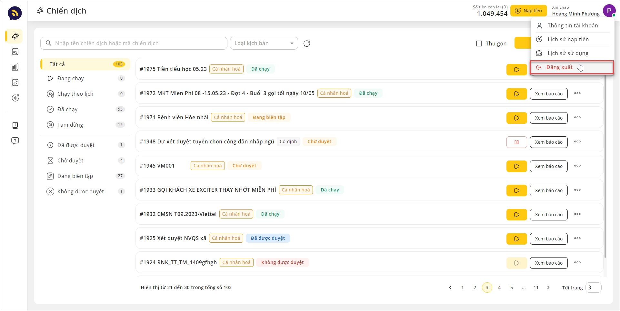Click the help question mark sidebar icon

(x=15, y=141)
